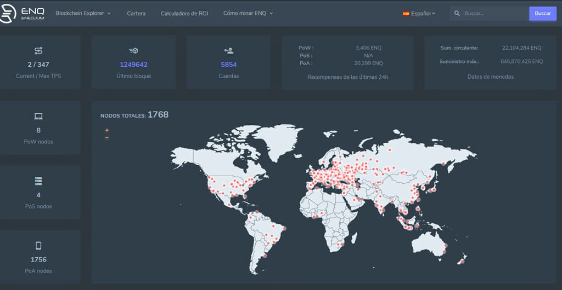The height and width of the screenshot is (290, 562).
Task: Click the PoW nodos count 8
Action: pos(38,130)
